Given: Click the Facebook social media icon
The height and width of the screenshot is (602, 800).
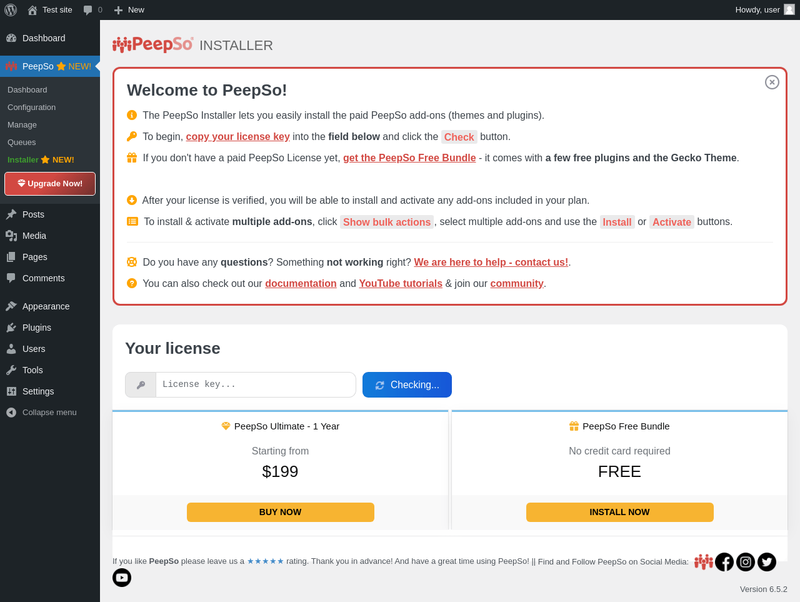Looking at the screenshot, I should 724,562.
